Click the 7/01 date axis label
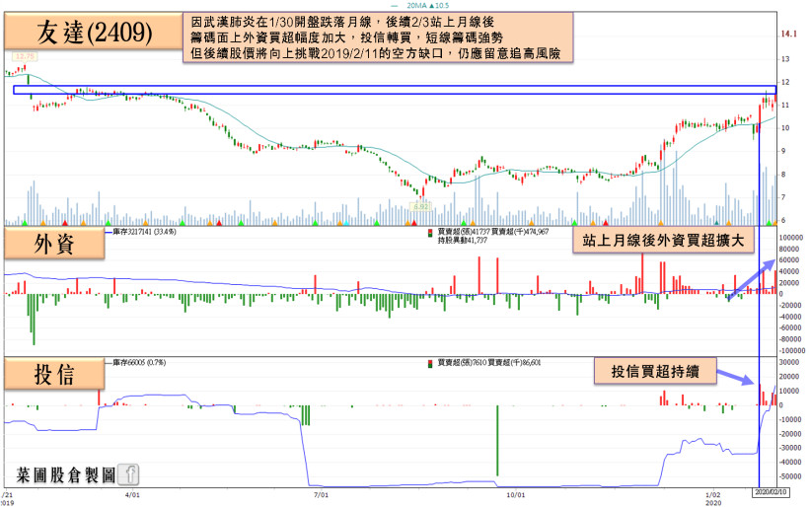The width and height of the screenshot is (809, 507). [x=321, y=494]
